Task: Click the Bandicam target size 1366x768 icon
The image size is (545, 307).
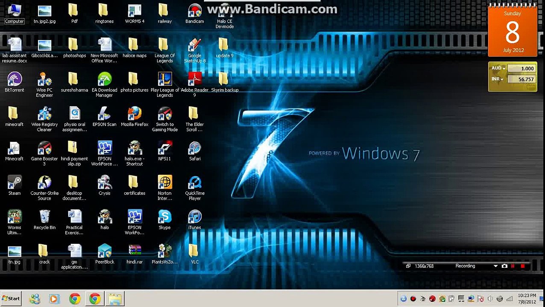Action: 408,266
